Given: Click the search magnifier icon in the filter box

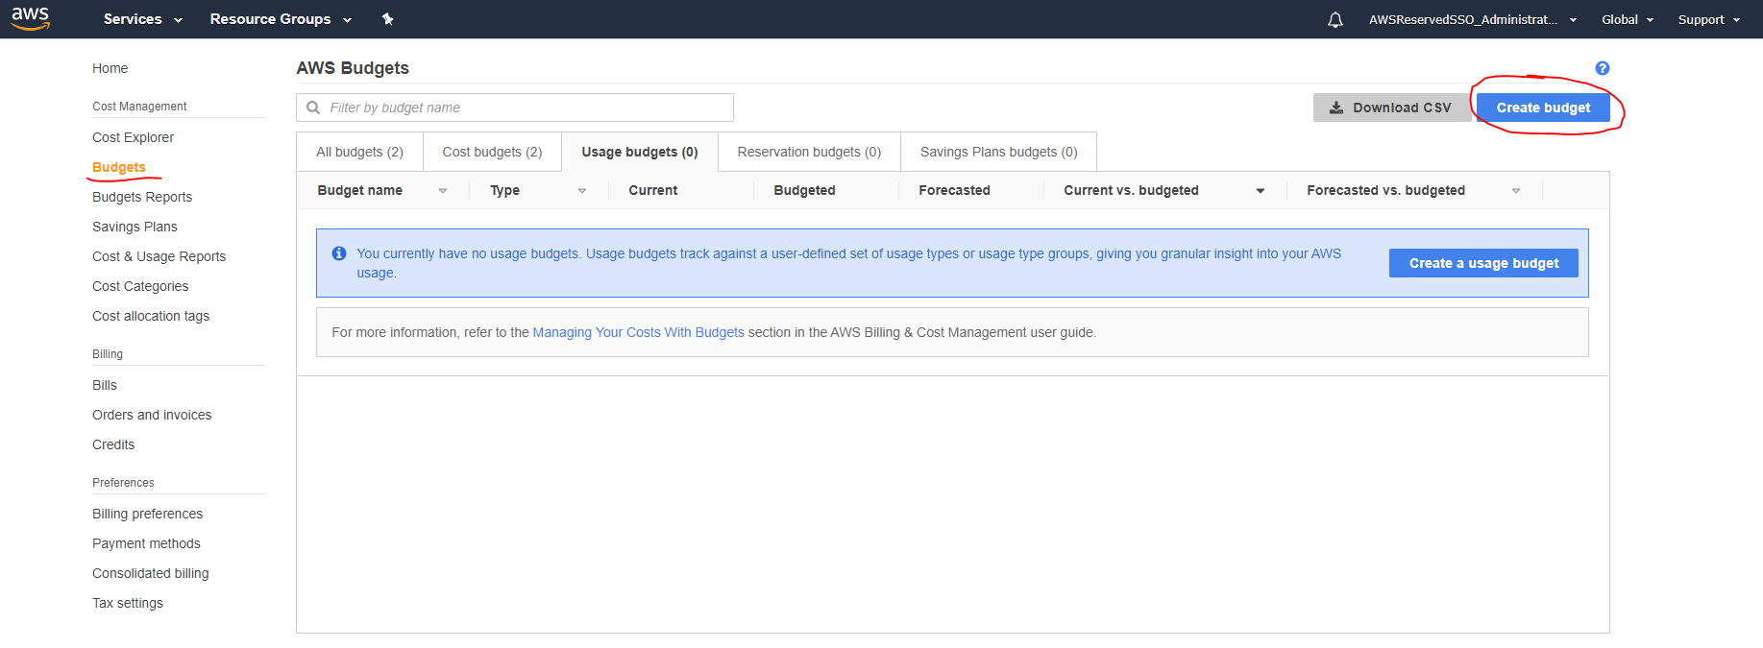Looking at the screenshot, I should coord(313,108).
